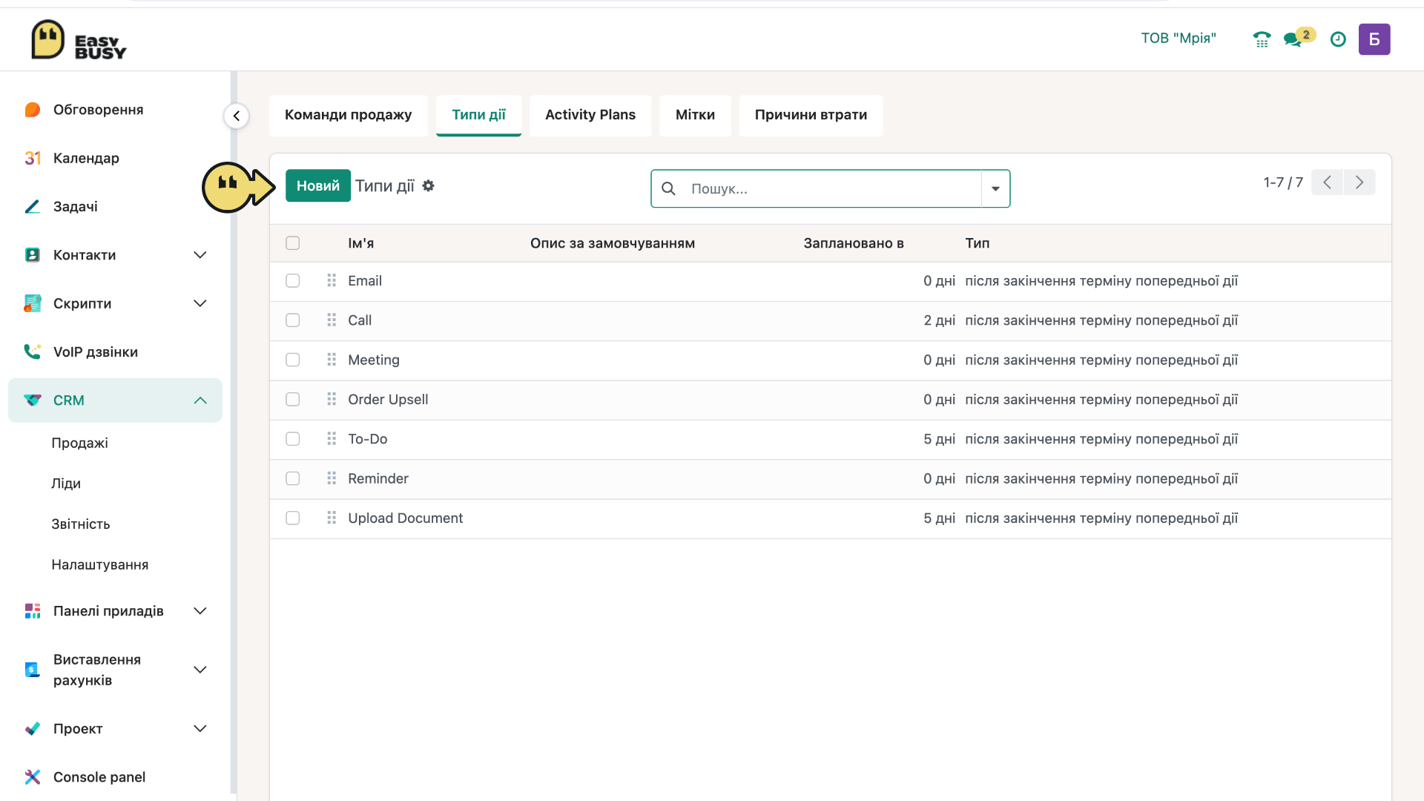Create new record with Новий button
This screenshot has width=1424, height=801.
tap(317, 185)
